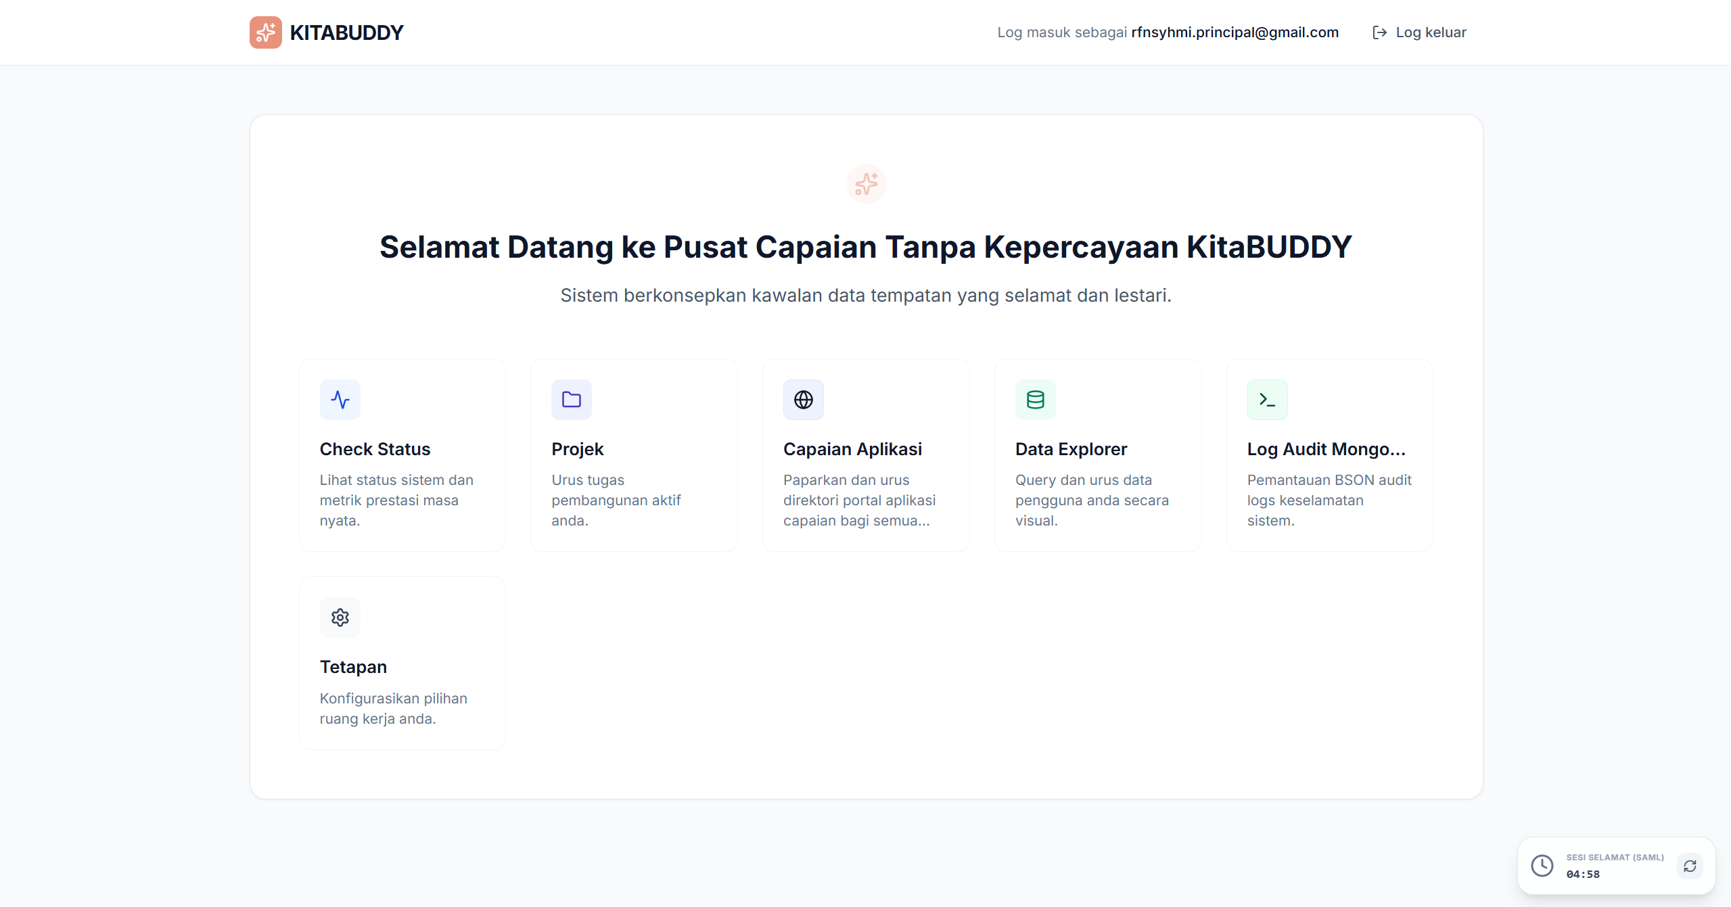1731x907 pixels.
Task: Click the Capaian Aplikasi globe icon
Action: (x=804, y=400)
